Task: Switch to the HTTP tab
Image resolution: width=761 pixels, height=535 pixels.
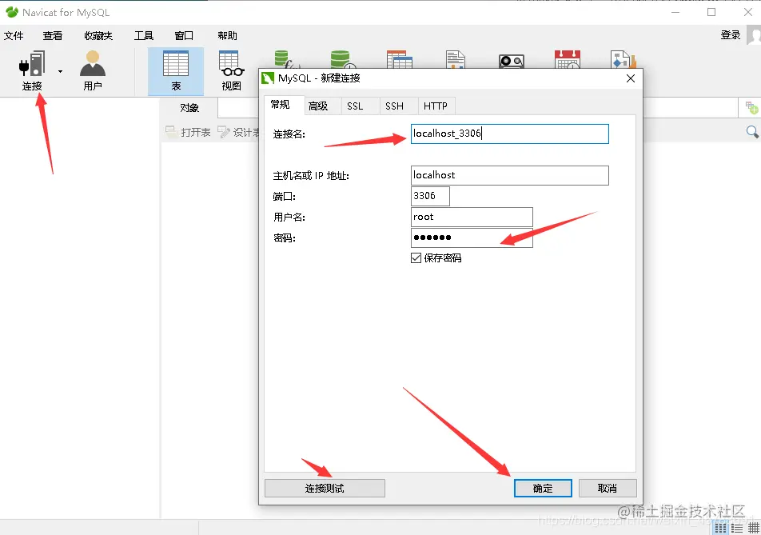Action: pyautogui.click(x=436, y=106)
